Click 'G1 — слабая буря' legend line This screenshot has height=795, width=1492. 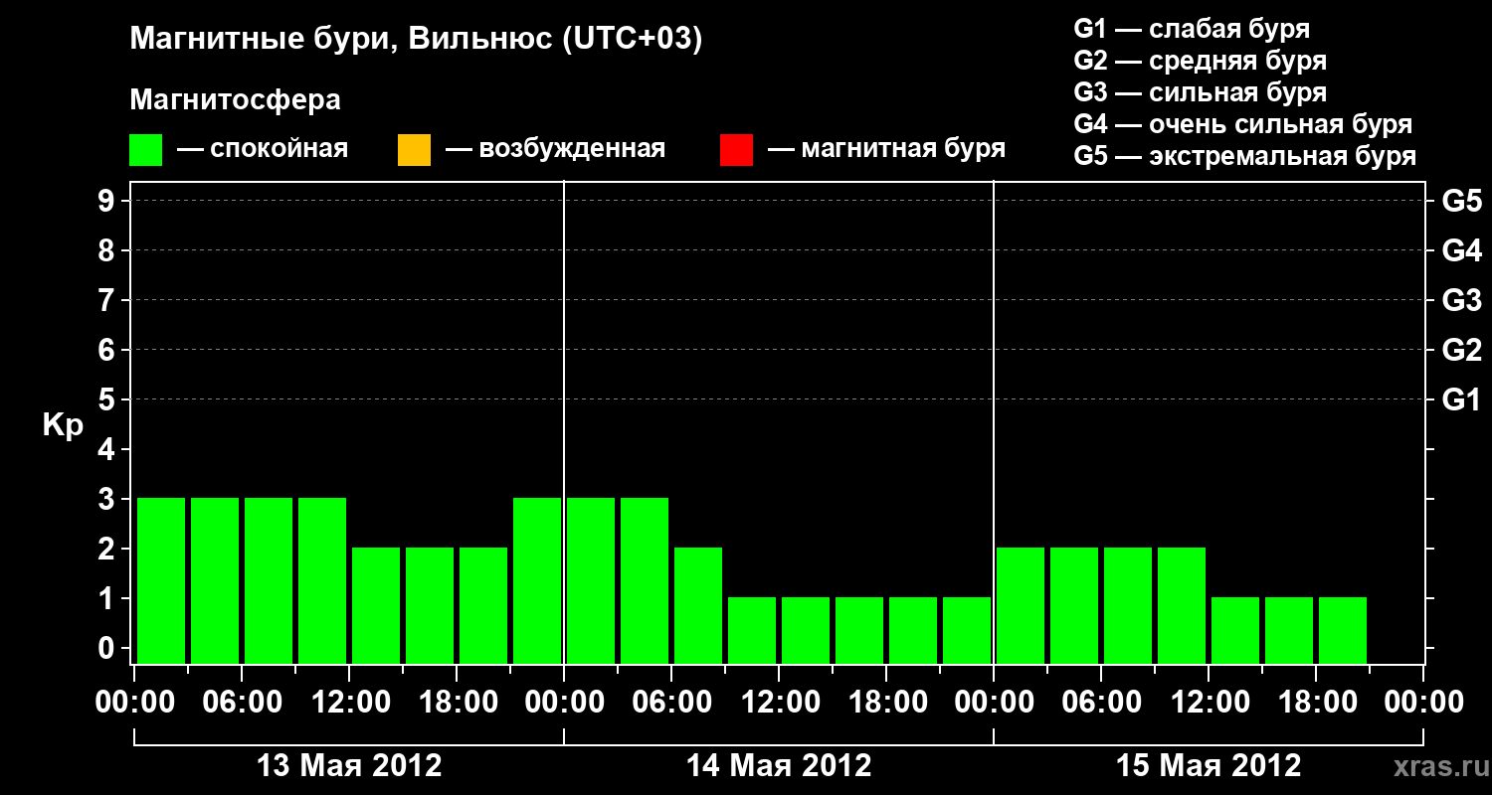(1192, 29)
